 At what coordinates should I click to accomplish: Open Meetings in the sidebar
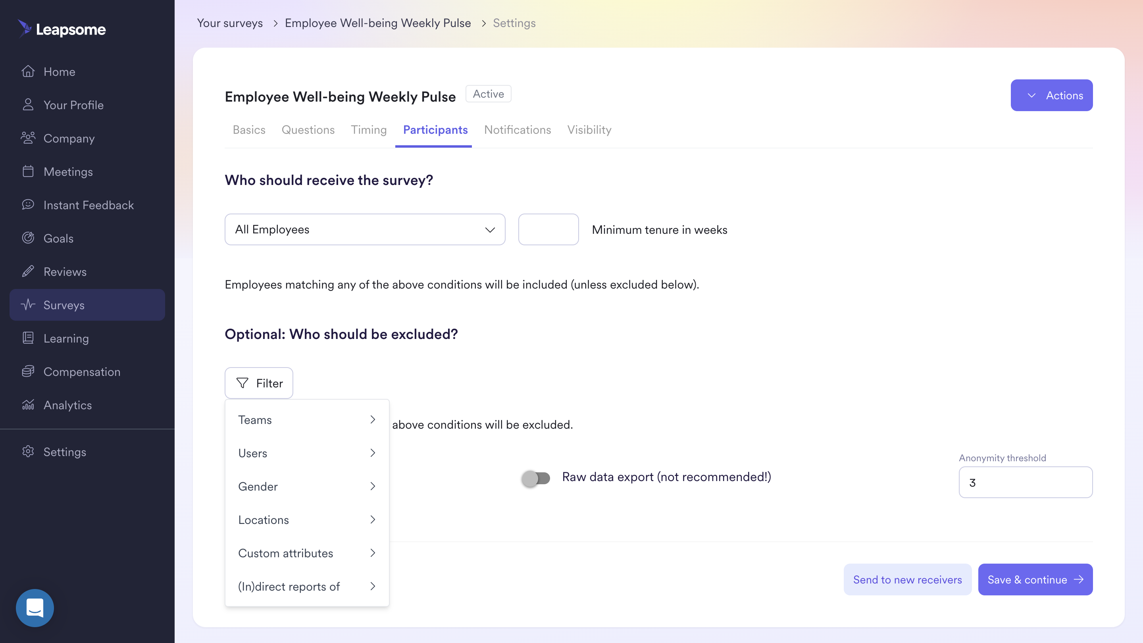pyautogui.click(x=87, y=171)
